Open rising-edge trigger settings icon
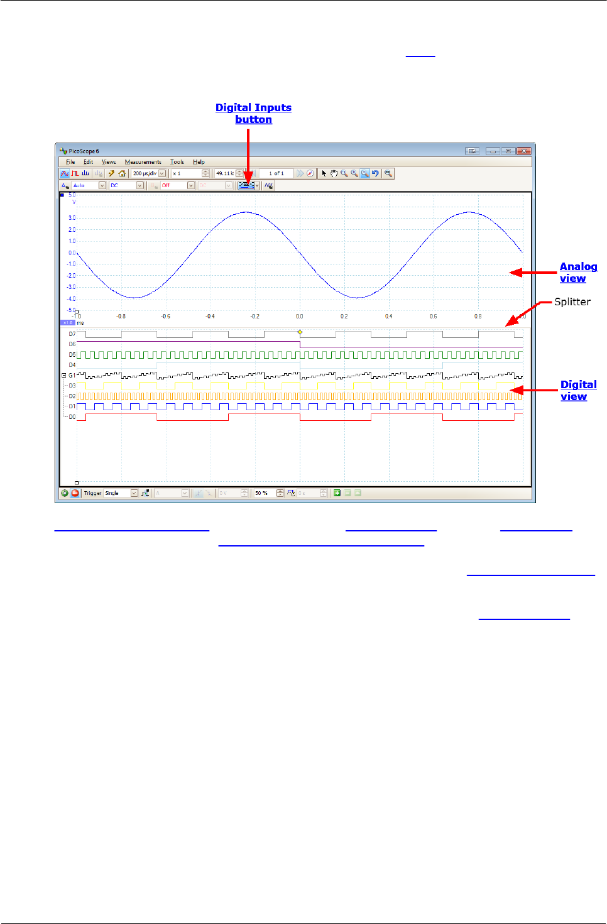The width and height of the screenshot is (607, 924). 146,493
